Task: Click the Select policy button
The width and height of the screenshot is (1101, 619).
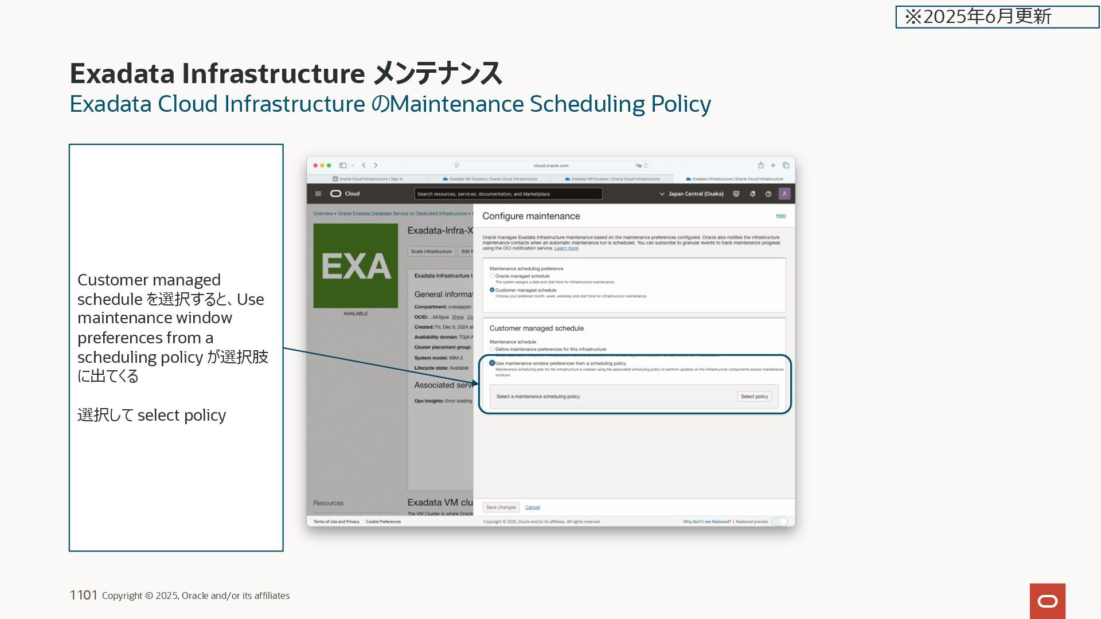Action: coord(754,397)
